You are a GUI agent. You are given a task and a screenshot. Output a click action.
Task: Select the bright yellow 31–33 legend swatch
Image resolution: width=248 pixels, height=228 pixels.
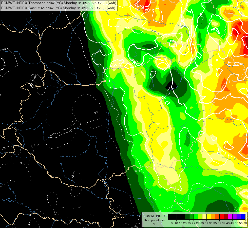tap(209, 217)
